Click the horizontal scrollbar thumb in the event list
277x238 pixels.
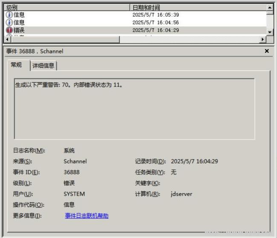[x=65, y=39]
